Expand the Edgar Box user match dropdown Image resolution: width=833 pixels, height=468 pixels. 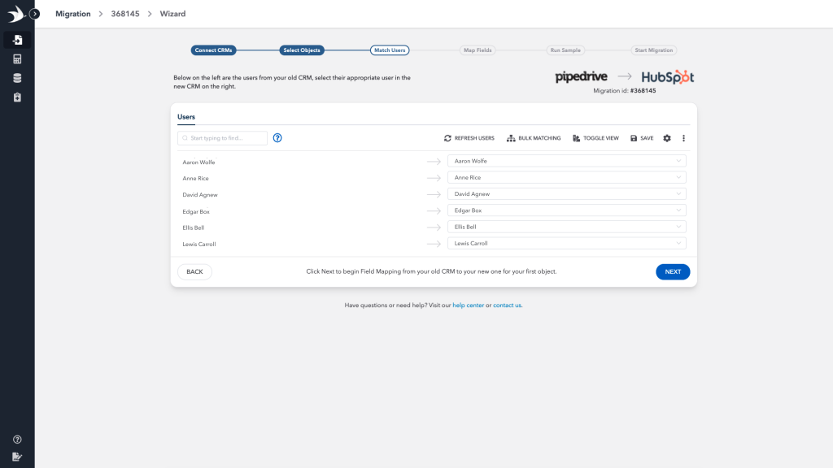(x=566, y=210)
